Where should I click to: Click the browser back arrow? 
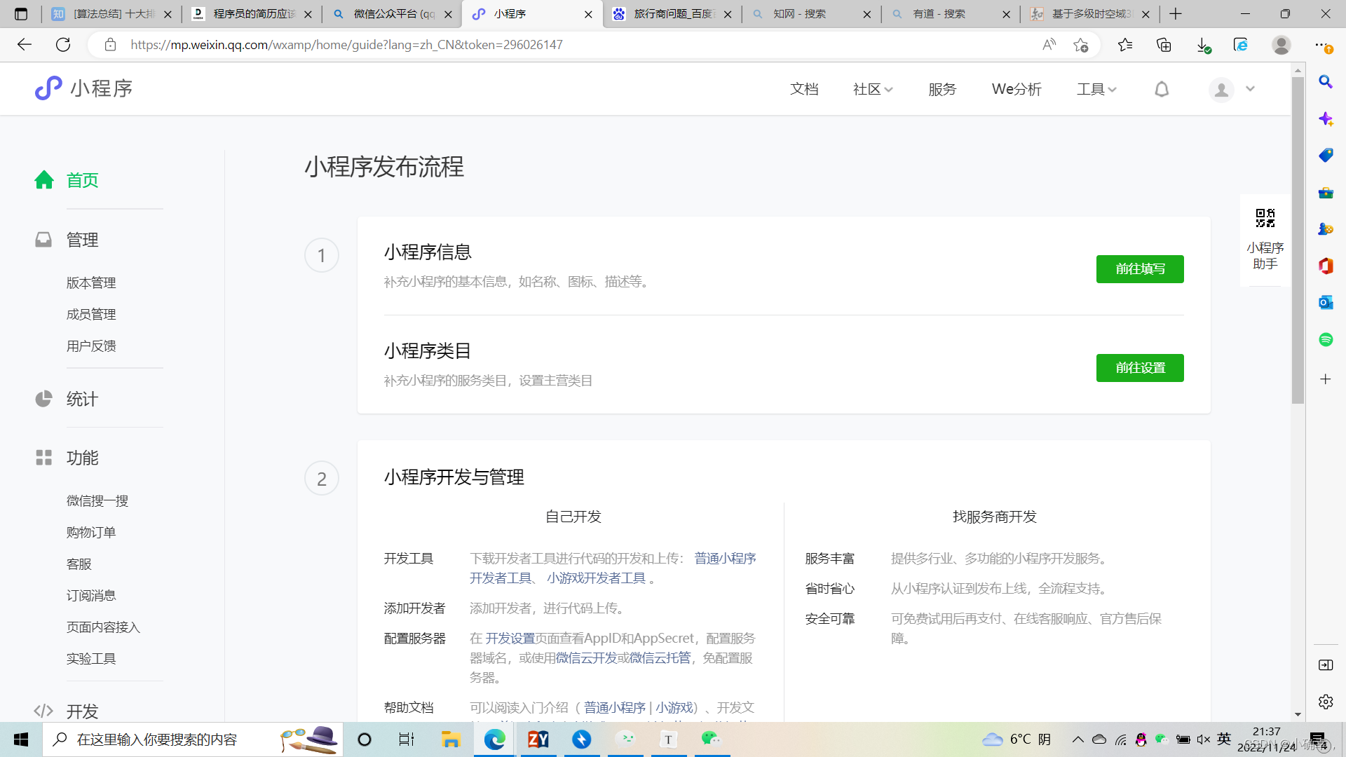pos(25,45)
